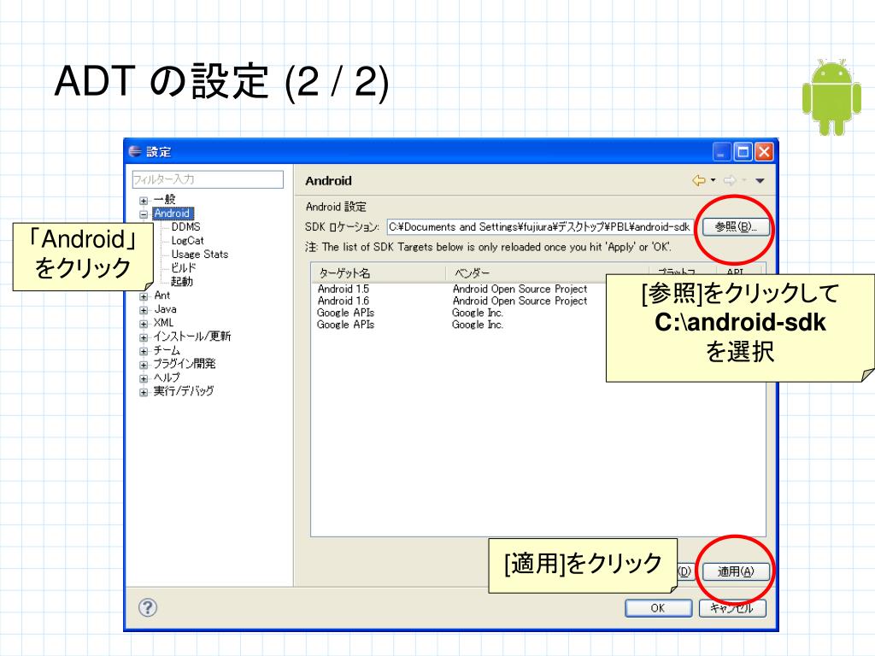Select チーム in the preferences tree

click(x=167, y=349)
